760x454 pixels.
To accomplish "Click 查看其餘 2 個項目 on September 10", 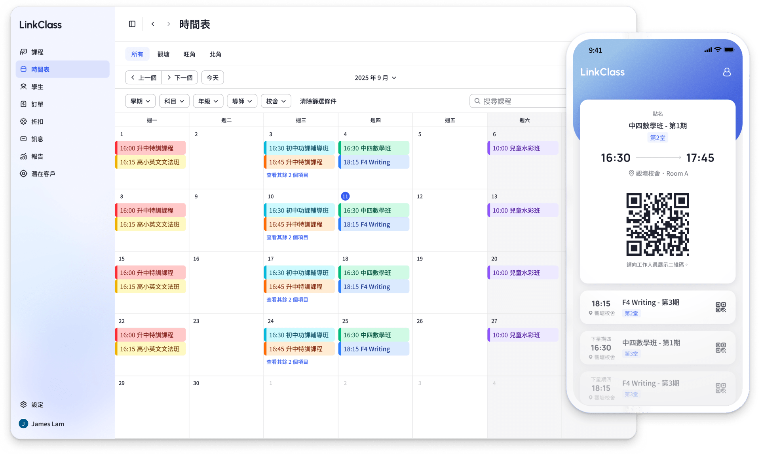I will pyautogui.click(x=287, y=237).
